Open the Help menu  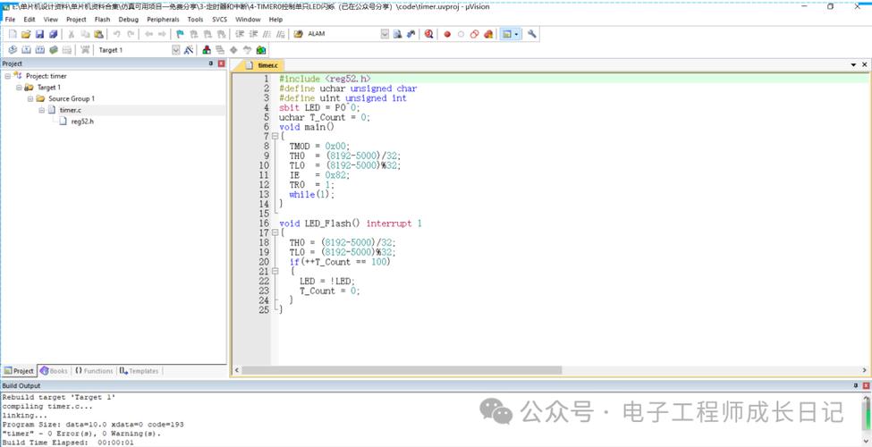(x=275, y=20)
